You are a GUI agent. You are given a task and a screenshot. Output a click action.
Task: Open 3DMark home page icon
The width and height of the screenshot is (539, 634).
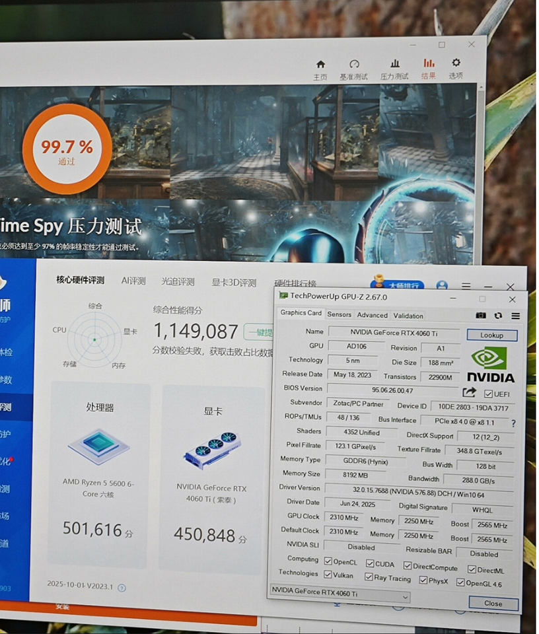(x=320, y=64)
